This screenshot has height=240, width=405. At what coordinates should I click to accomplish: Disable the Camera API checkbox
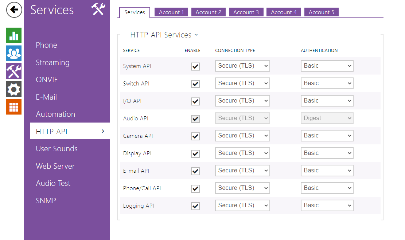(195, 136)
